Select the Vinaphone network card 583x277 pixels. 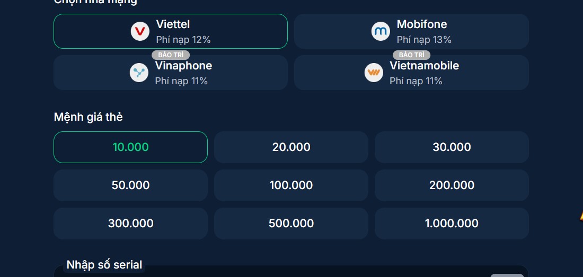[170, 74]
